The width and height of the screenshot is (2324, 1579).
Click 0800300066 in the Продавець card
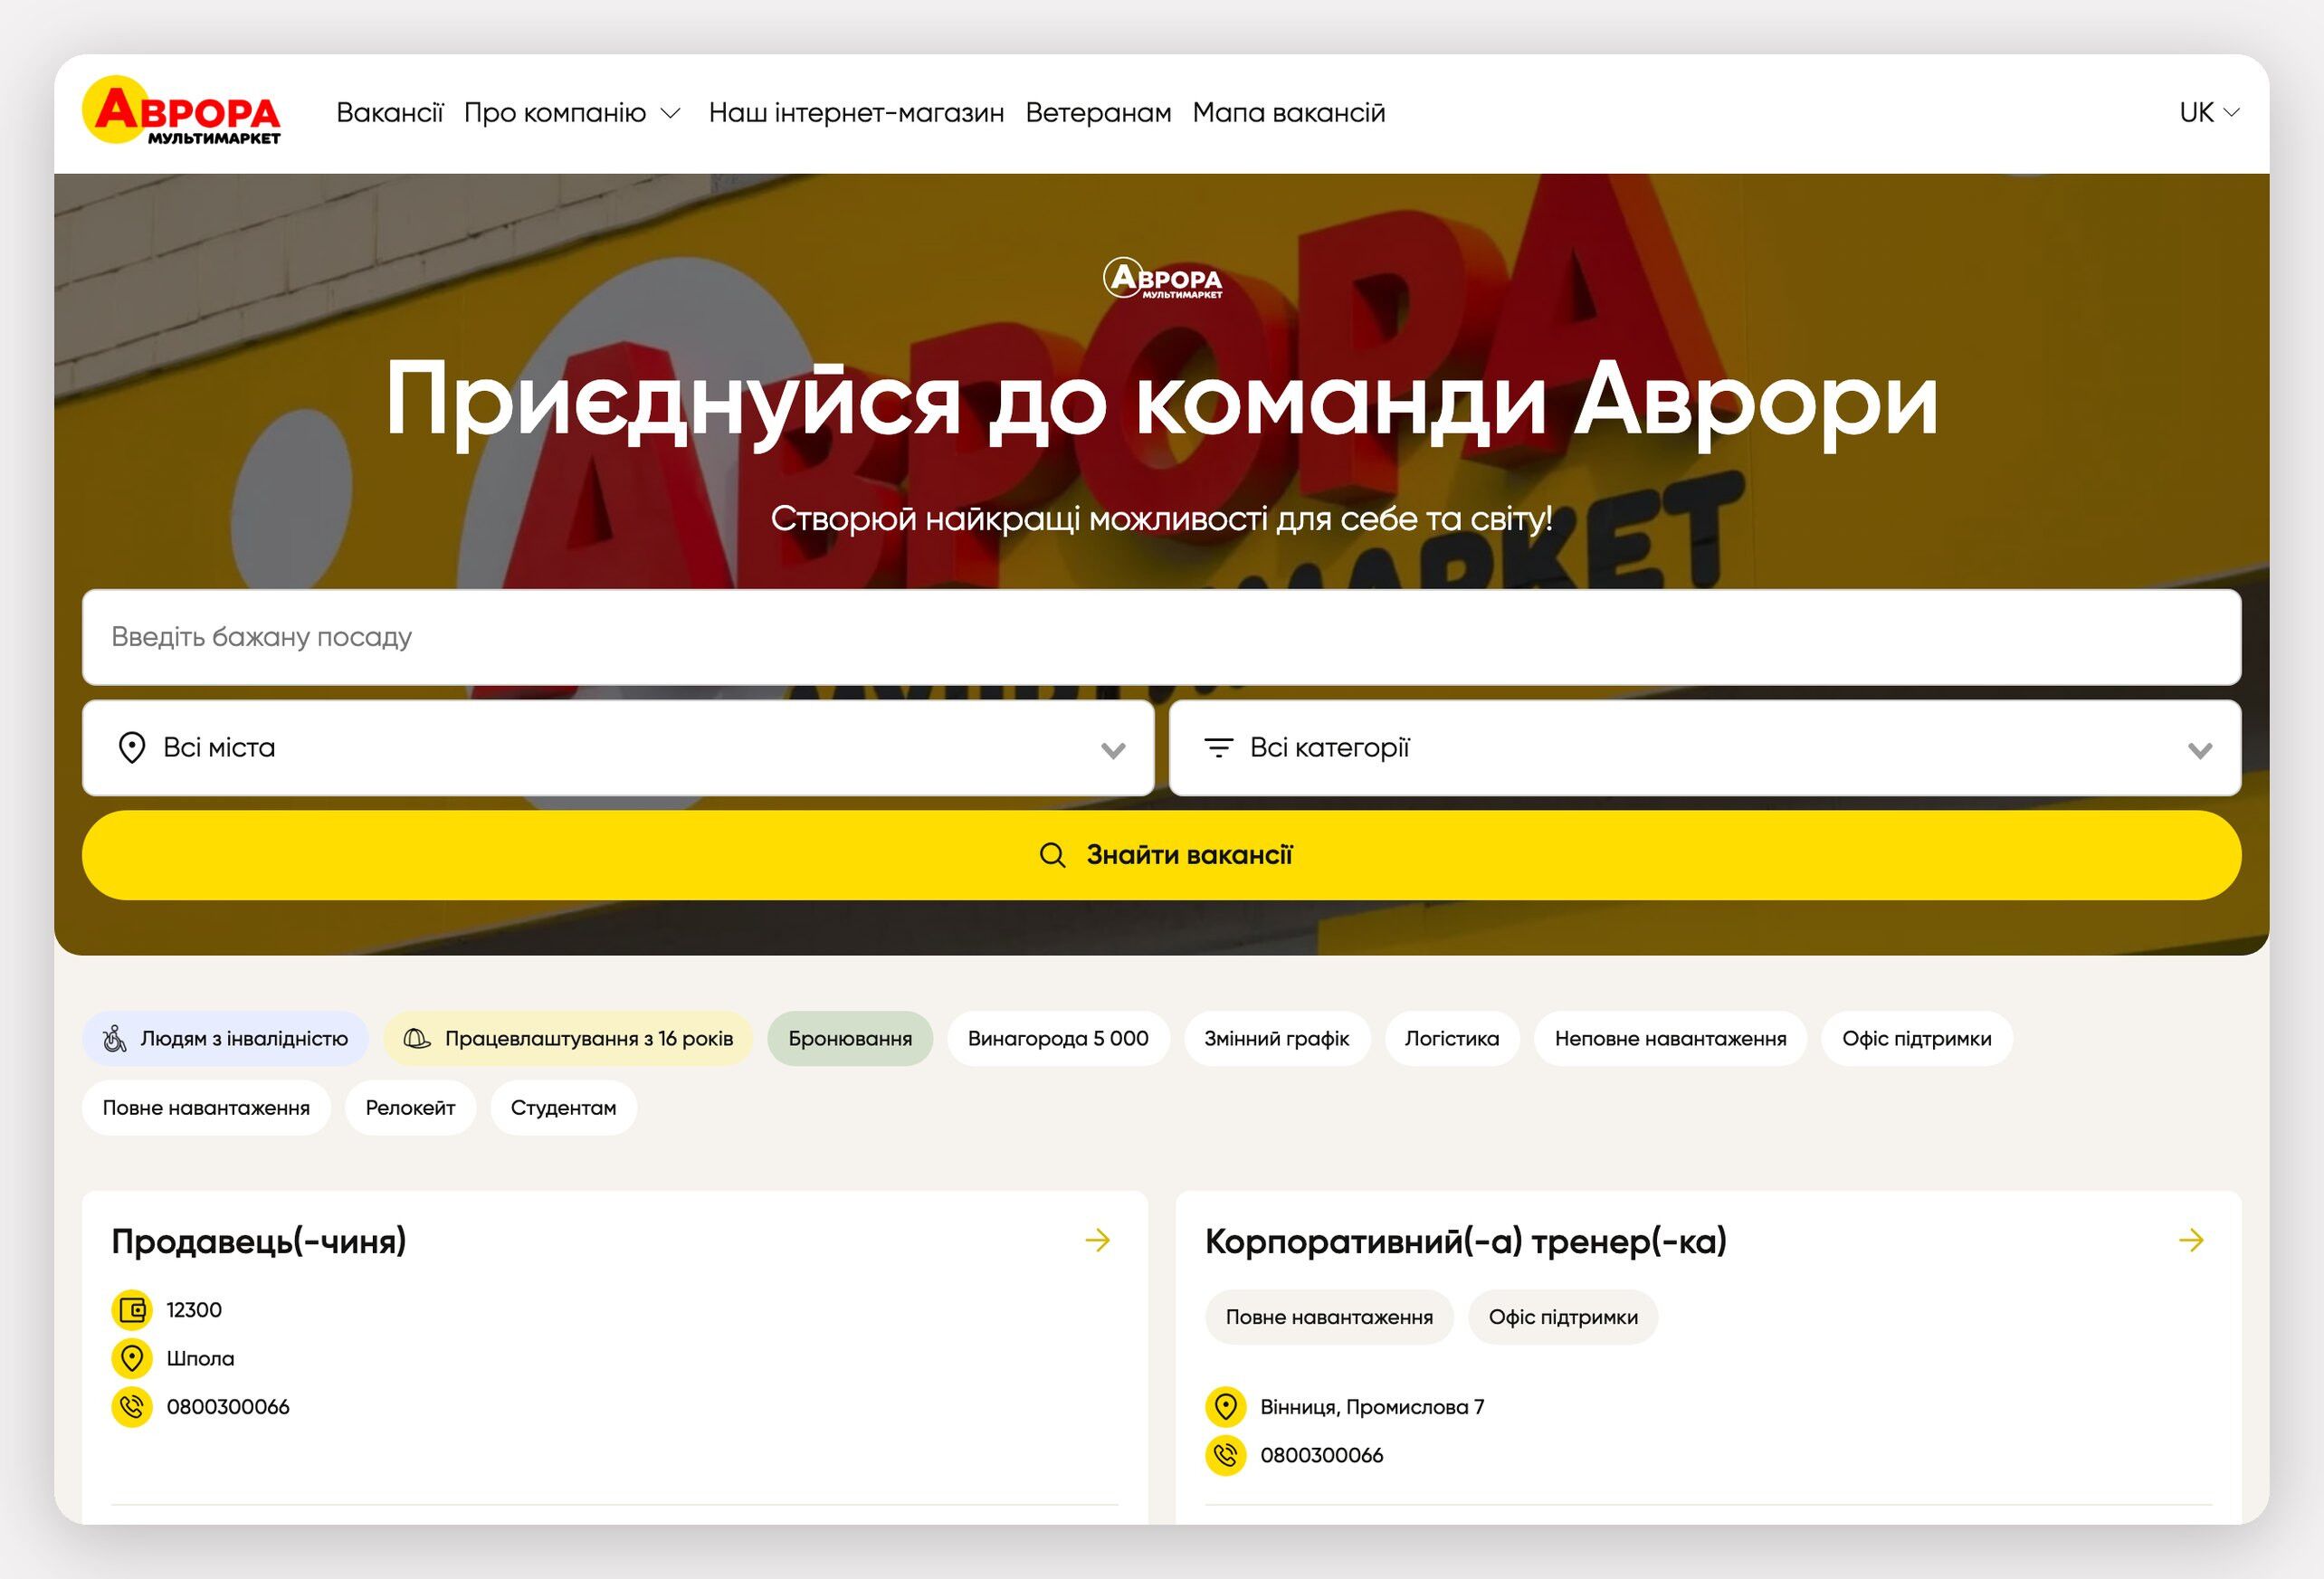[228, 1407]
